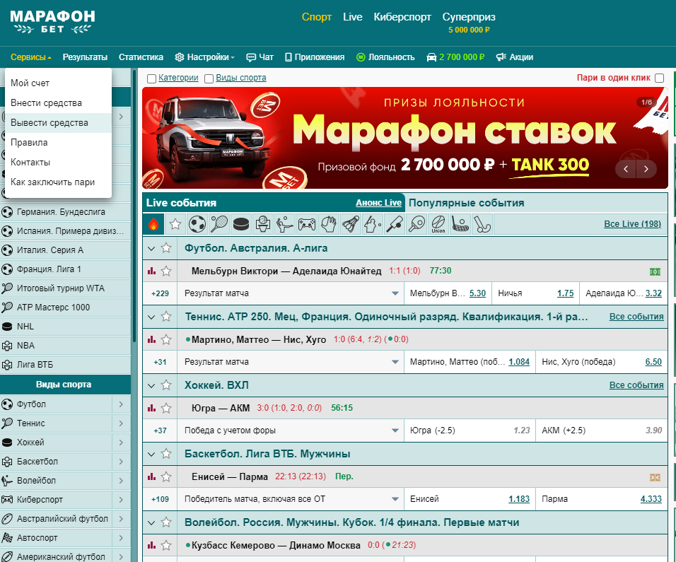Collapse the Футбол. Австралия. А-лига section
Viewport: 676px width, 562px height.
[151, 248]
